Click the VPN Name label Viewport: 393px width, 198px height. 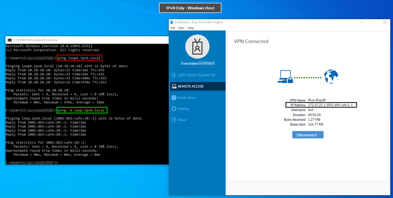click(297, 100)
